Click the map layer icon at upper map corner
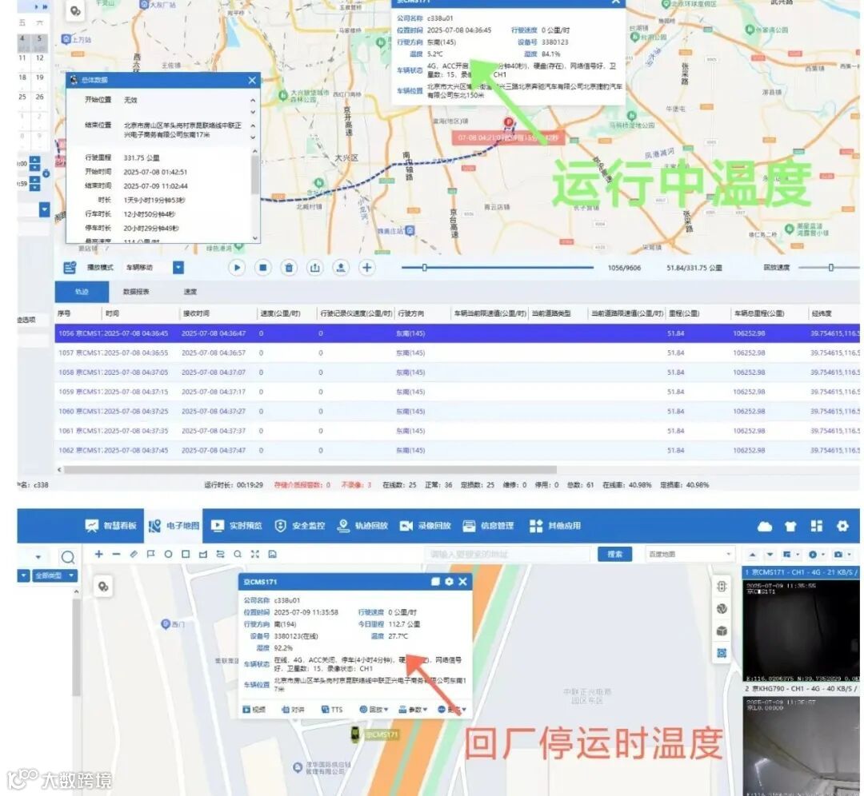This screenshot has height=796, width=864. coord(75,11)
